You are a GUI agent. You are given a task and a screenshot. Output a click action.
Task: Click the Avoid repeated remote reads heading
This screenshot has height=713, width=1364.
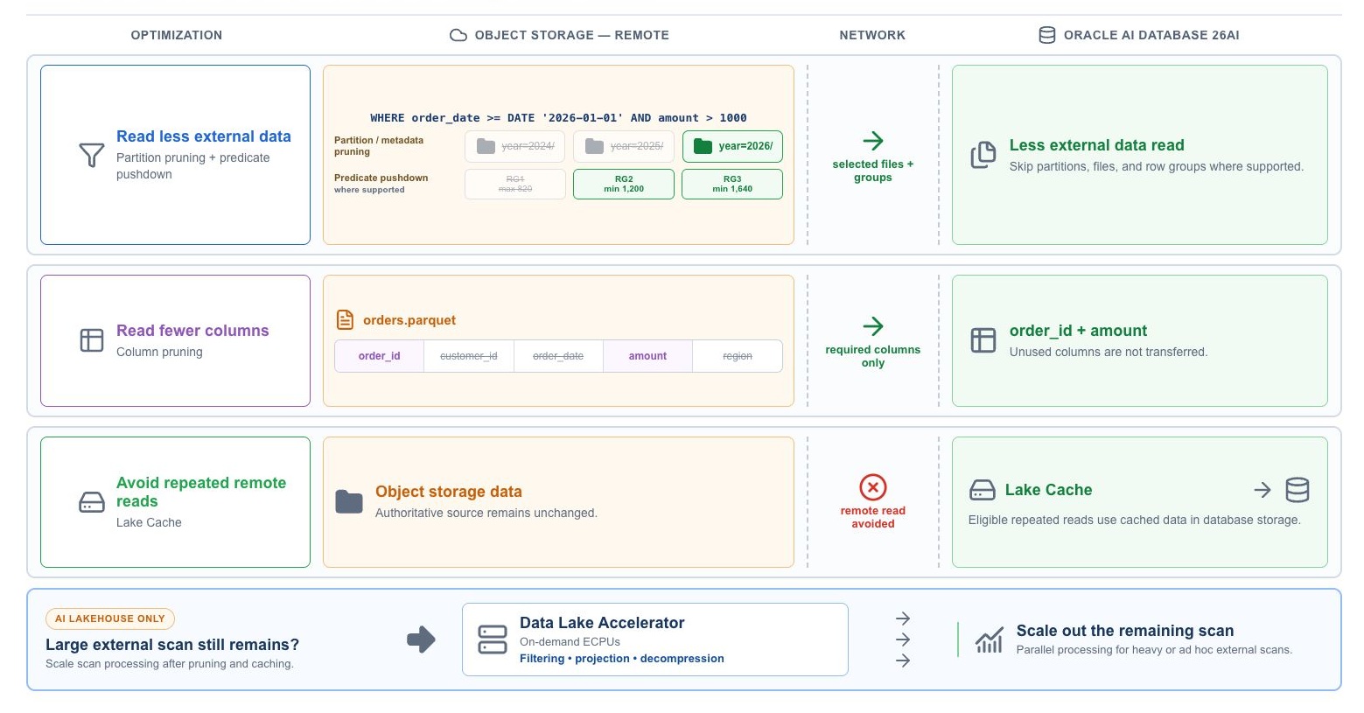tap(201, 492)
